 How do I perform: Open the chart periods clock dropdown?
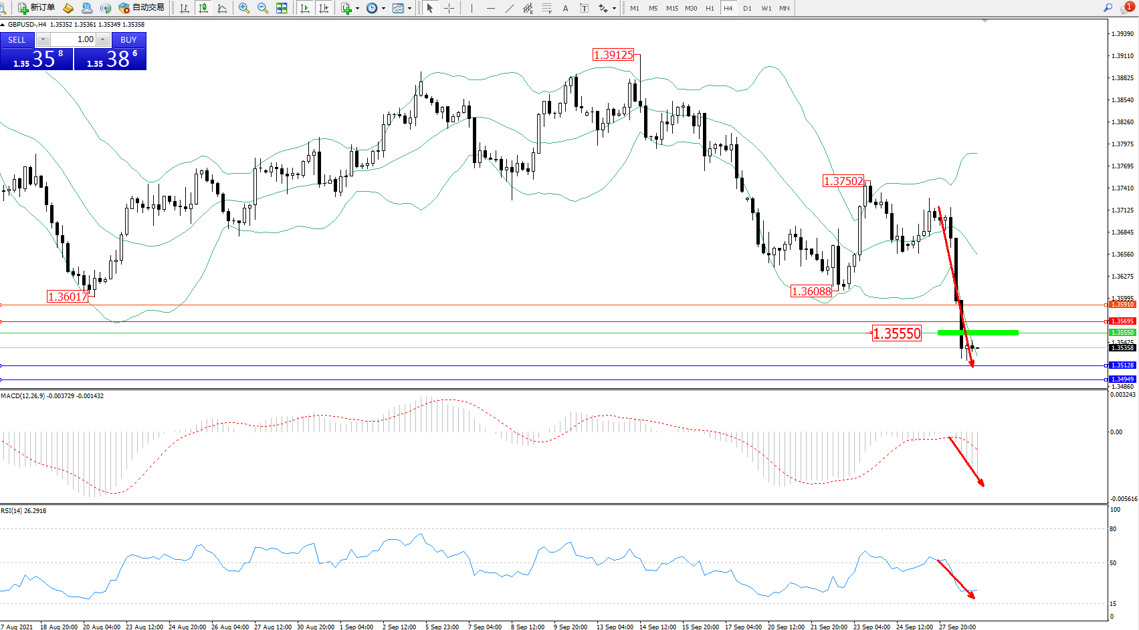pyautogui.click(x=383, y=9)
